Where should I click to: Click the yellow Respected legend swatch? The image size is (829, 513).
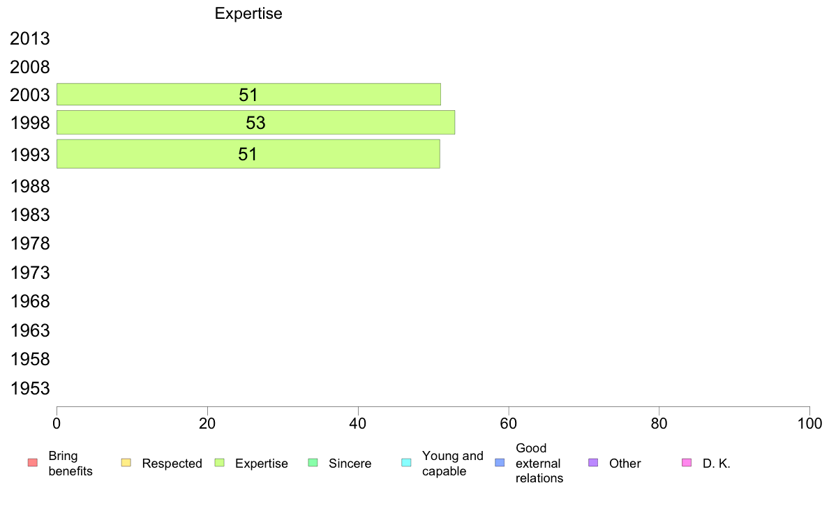click(126, 463)
